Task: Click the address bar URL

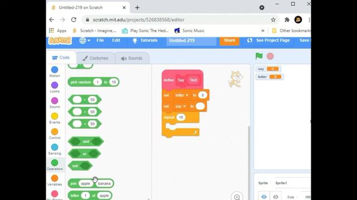Action: pyautogui.click(x=138, y=20)
